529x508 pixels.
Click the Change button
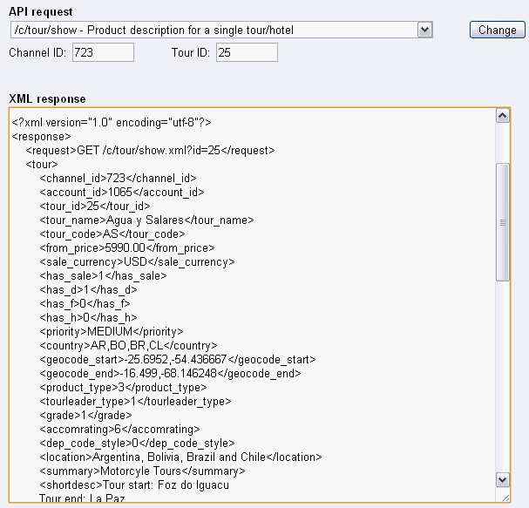pos(498,30)
